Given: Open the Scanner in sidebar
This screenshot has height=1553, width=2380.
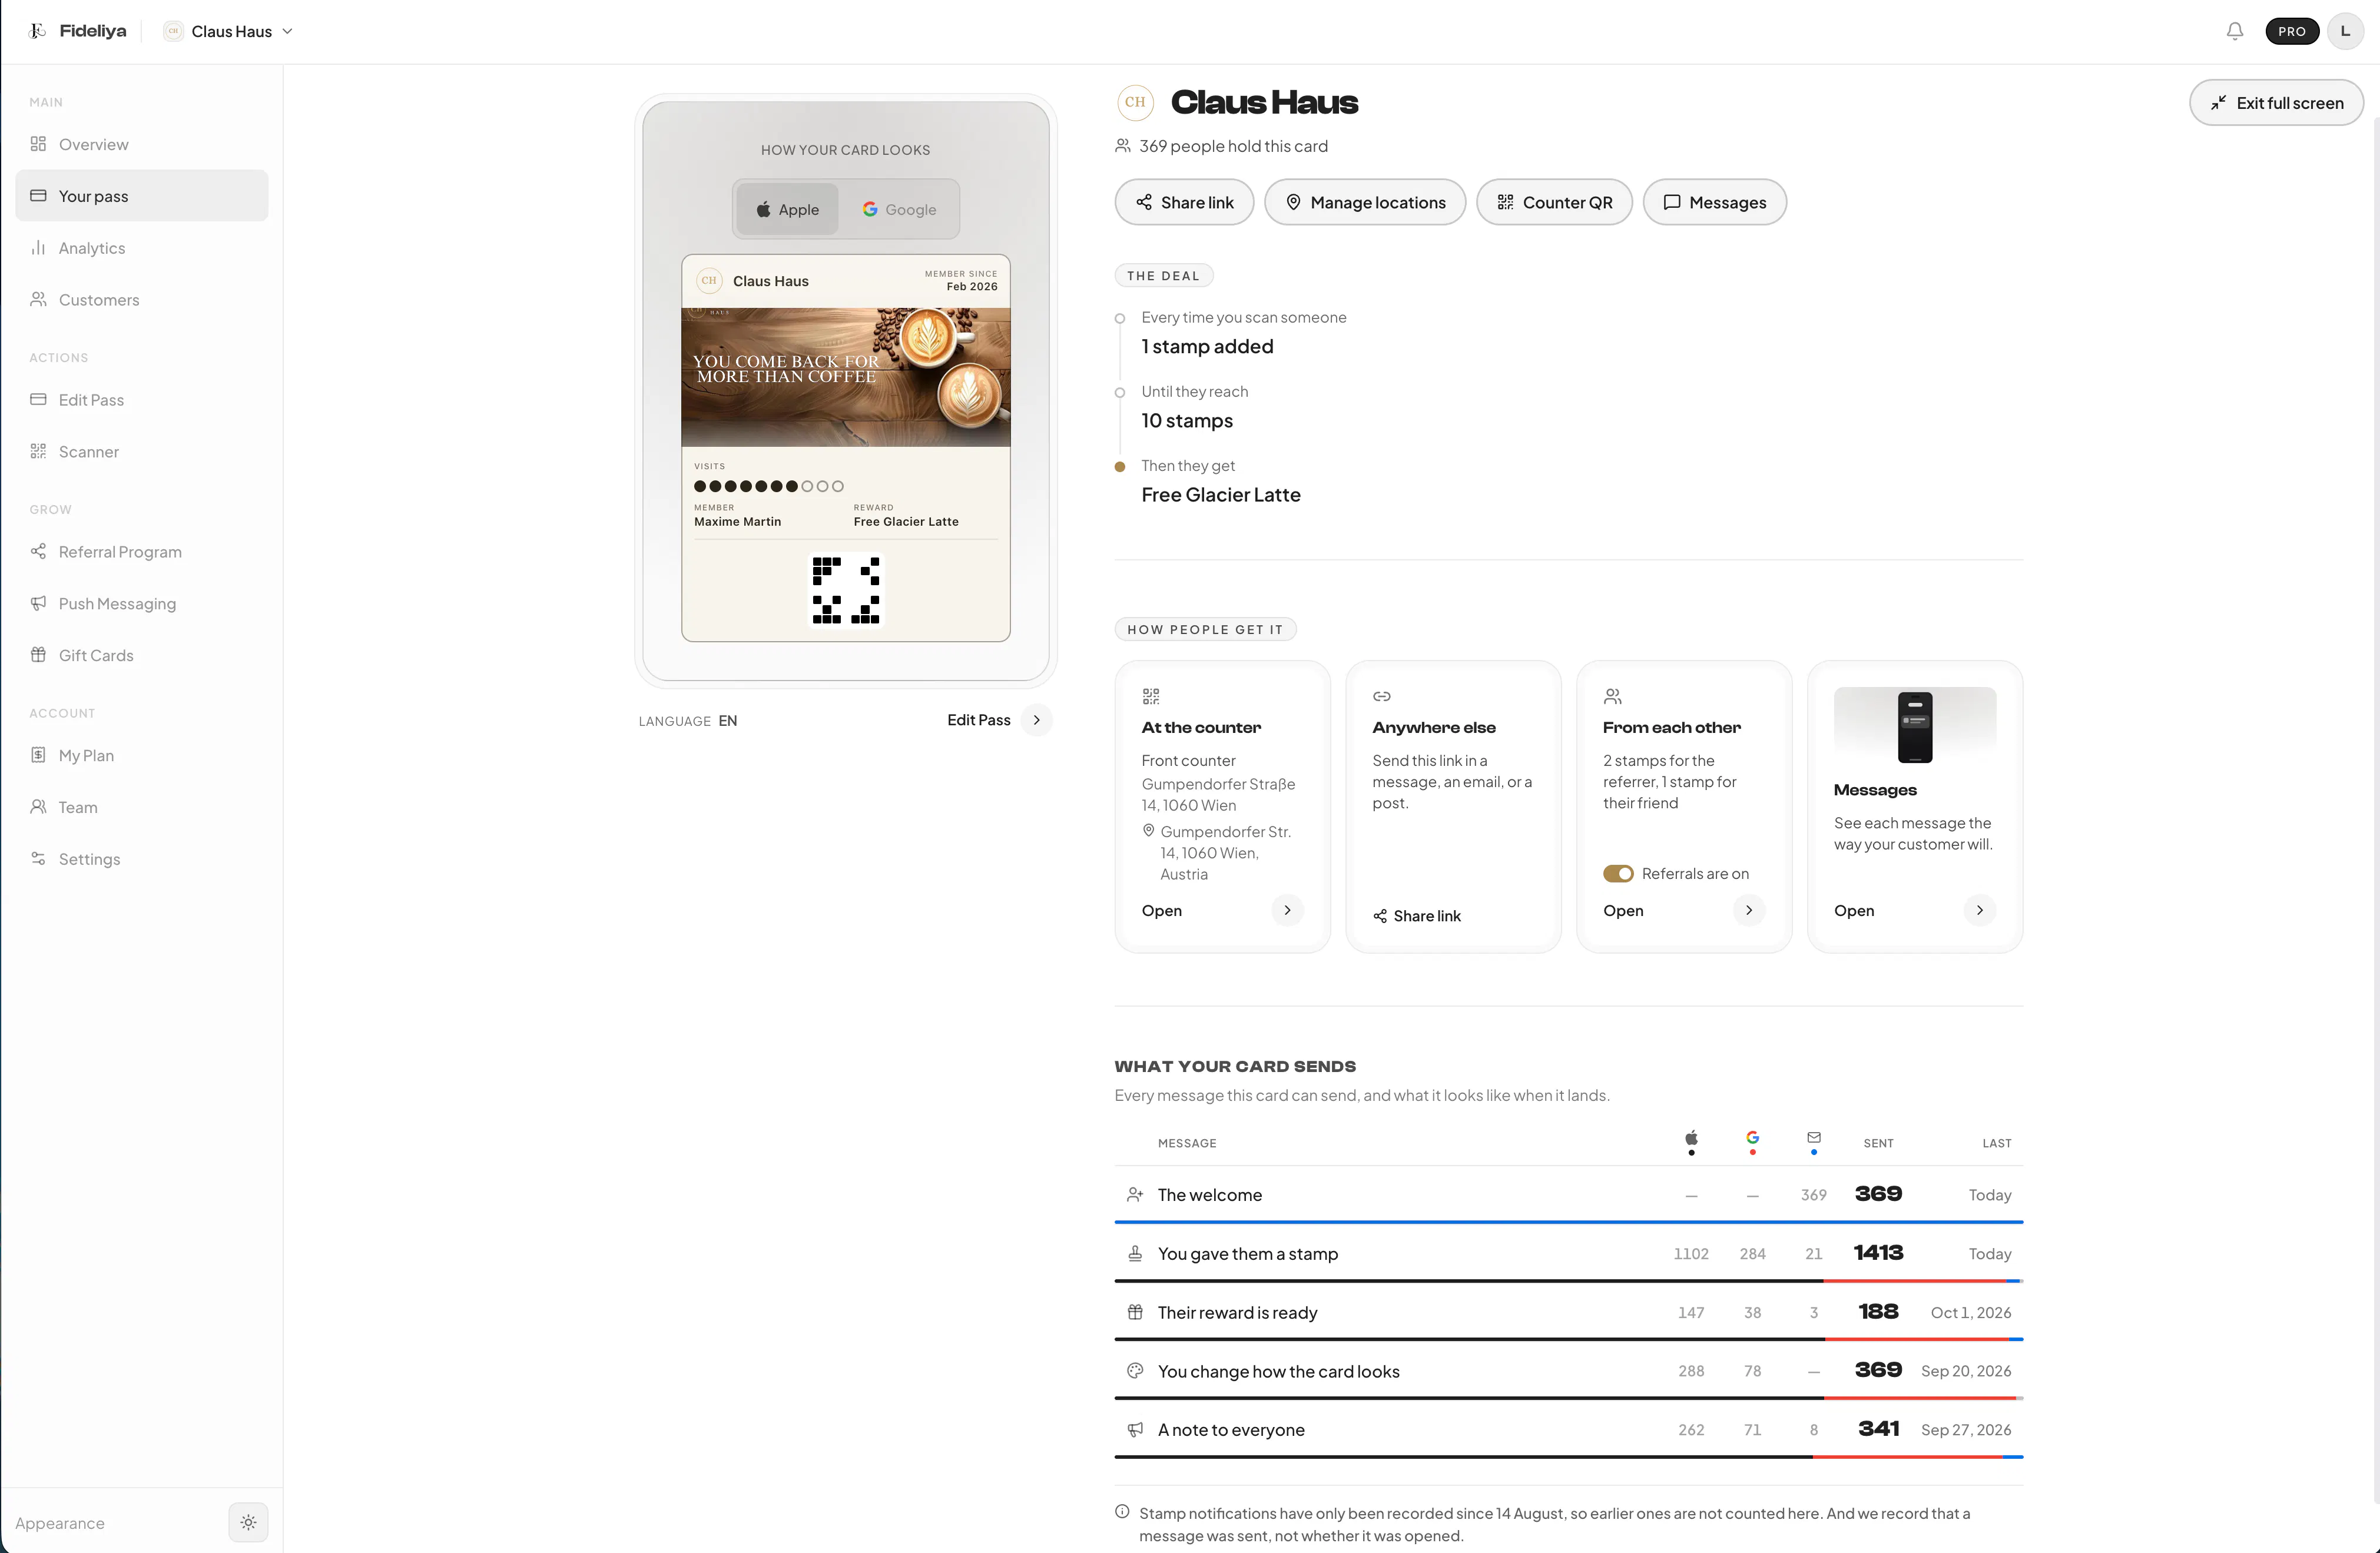Looking at the screenshot, I should (142, 452).
